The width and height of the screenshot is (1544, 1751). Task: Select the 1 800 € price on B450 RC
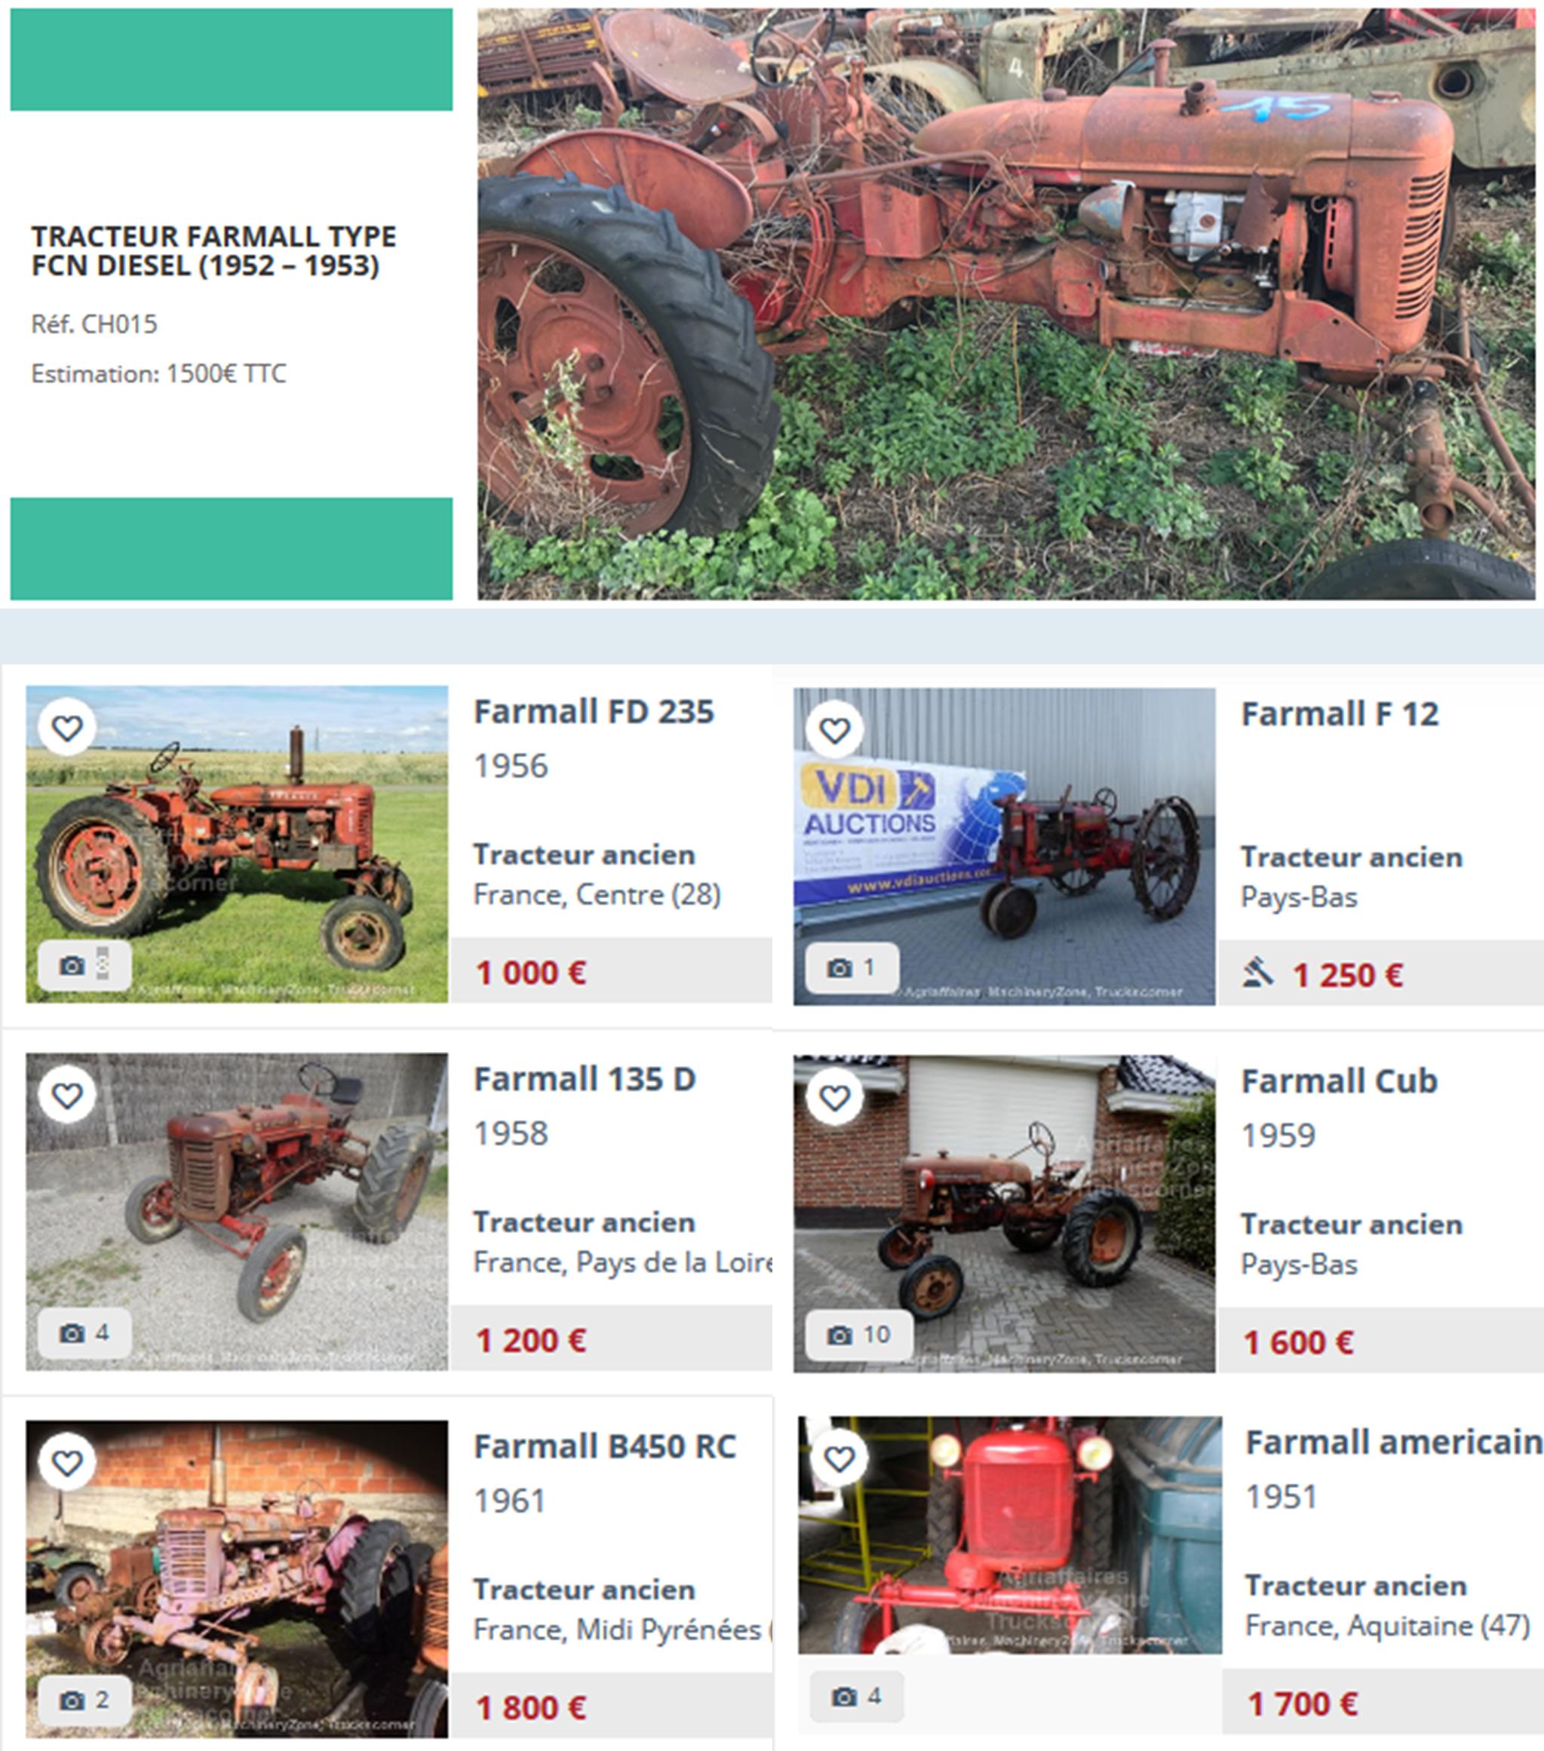click(531, 1707)
